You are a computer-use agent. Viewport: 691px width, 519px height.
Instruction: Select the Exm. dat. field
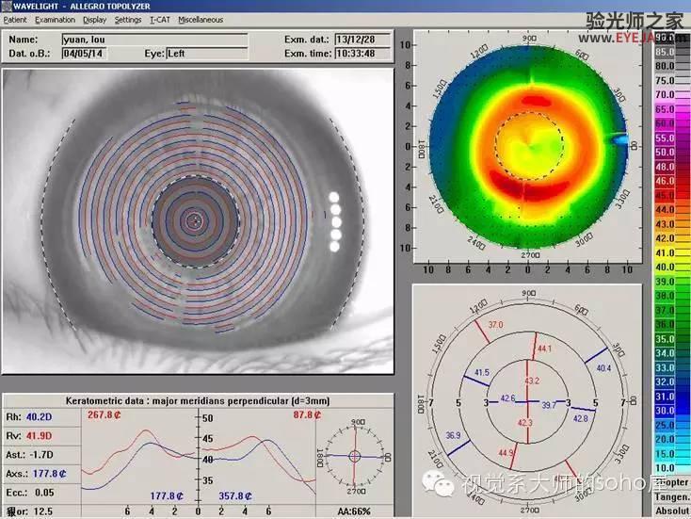[x=362, y=40]
